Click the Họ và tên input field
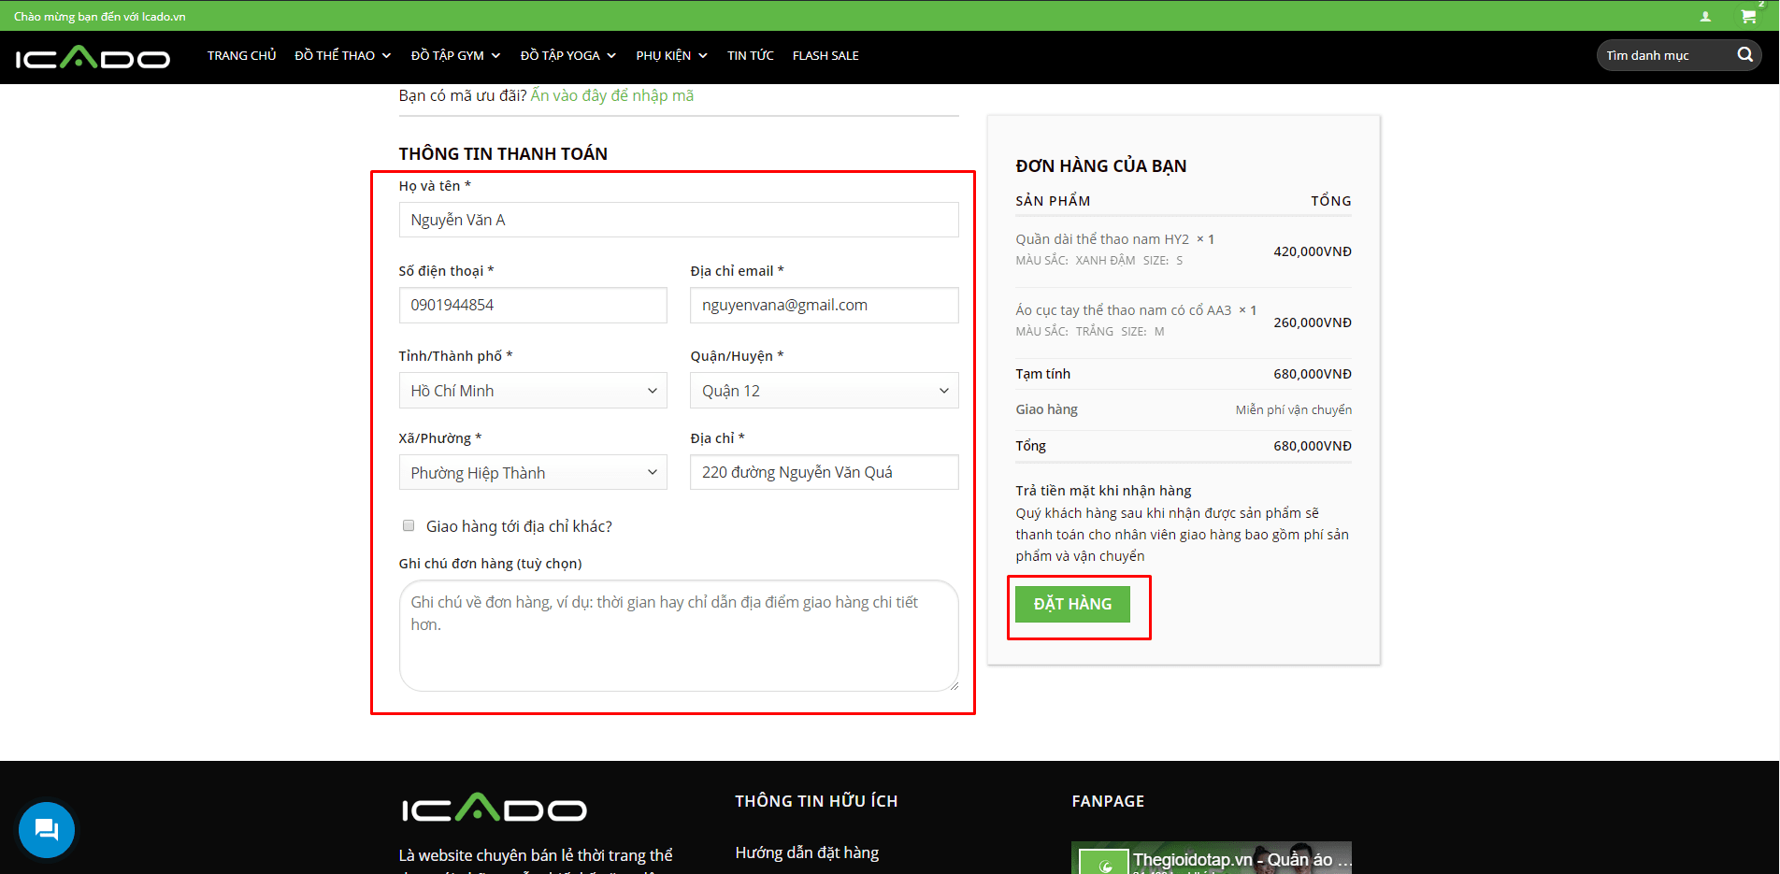The image size is (1780, 874). point(678,221)
